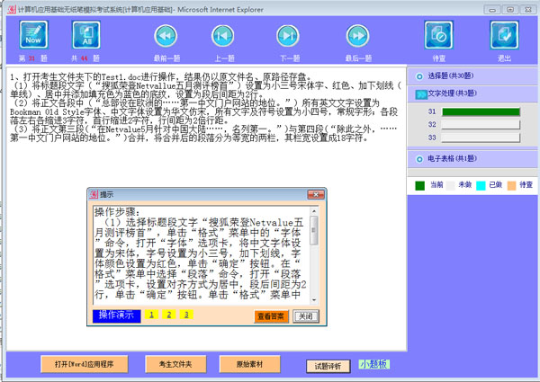Go to the previous question (上一题)

click(x=222, y=35)
